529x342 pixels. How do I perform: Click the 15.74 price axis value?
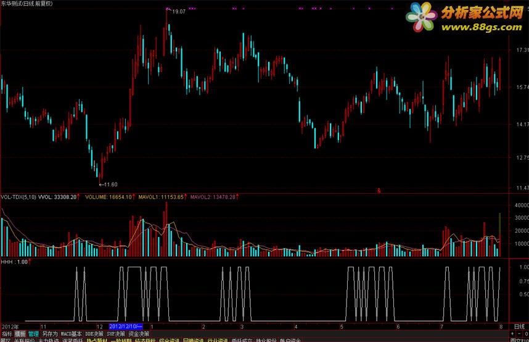[x=522, y=87]
